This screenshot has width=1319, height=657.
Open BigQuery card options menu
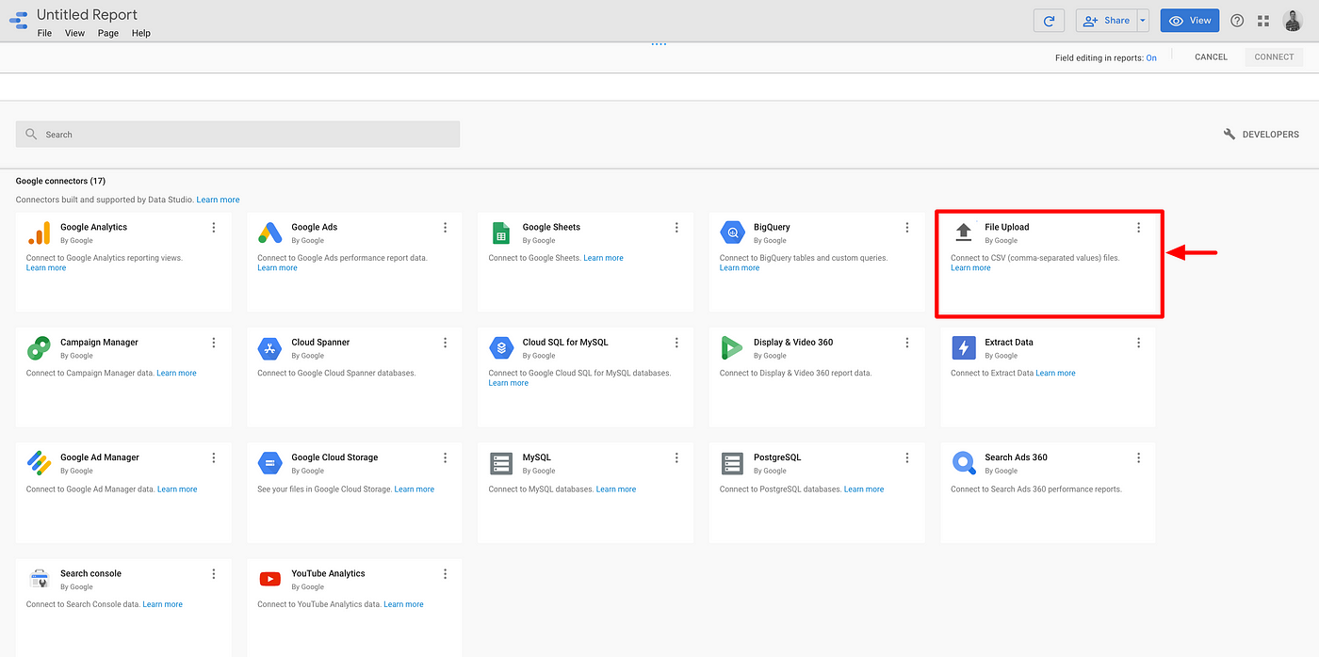pyautogui.click(x=907, y=228)
